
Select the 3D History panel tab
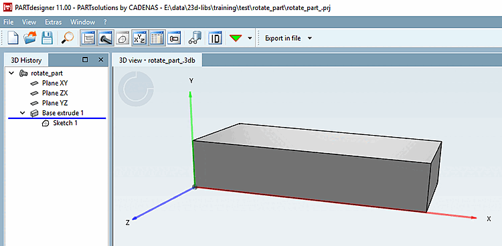[26, 60]
